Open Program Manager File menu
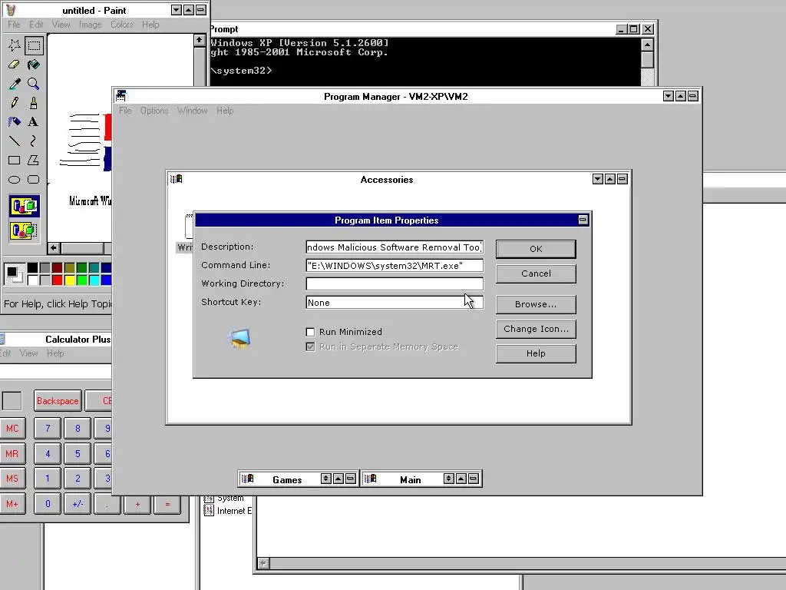The width and height of the screenshot is (786, 590). coord(125,111)
